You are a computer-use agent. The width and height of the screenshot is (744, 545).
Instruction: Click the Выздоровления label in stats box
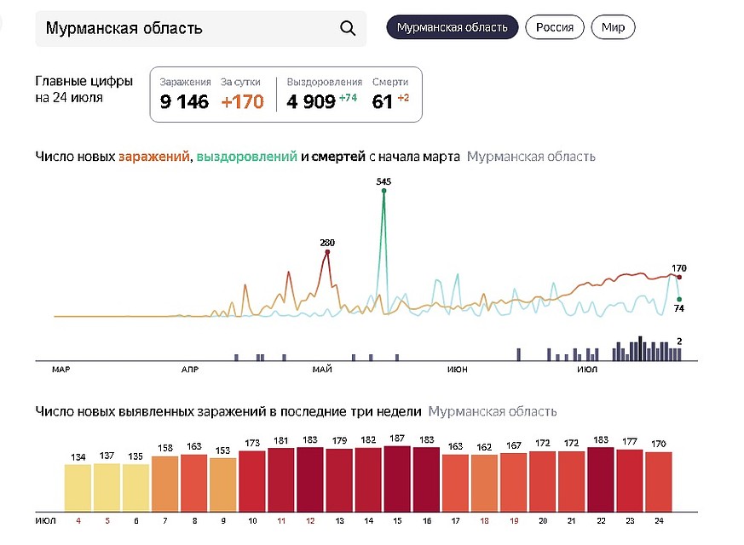pyautogui.click(x=325, y=82)
